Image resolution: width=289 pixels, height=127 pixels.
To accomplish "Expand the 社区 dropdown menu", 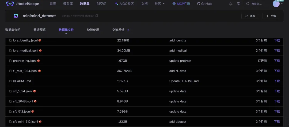I will click(x=159, y=4).
